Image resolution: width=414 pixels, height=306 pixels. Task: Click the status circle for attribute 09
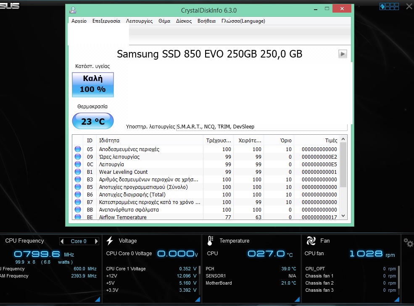pyautogui.click(x=78, y=157)
